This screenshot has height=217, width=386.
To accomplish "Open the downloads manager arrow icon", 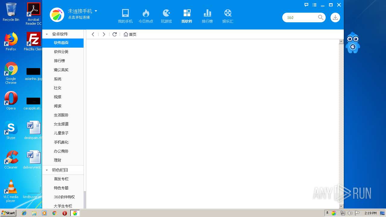I will click(335, 17).
